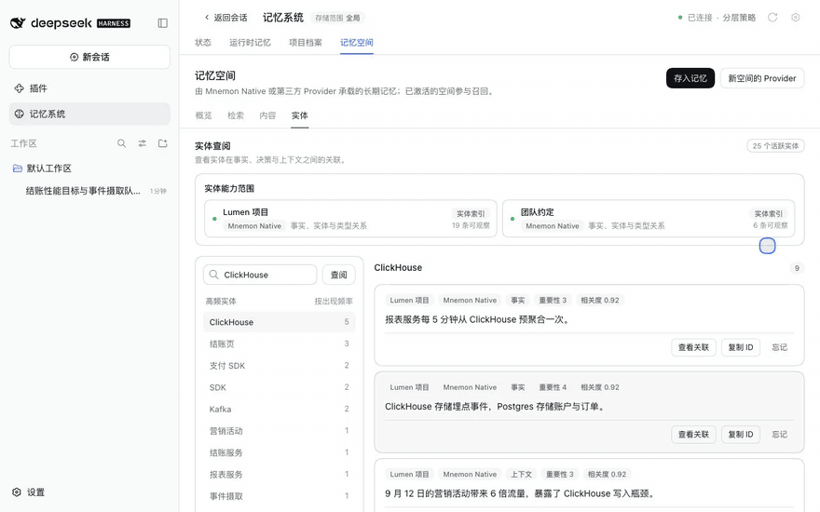Select ClickHouse in the entity list

[x=280, y=322]
